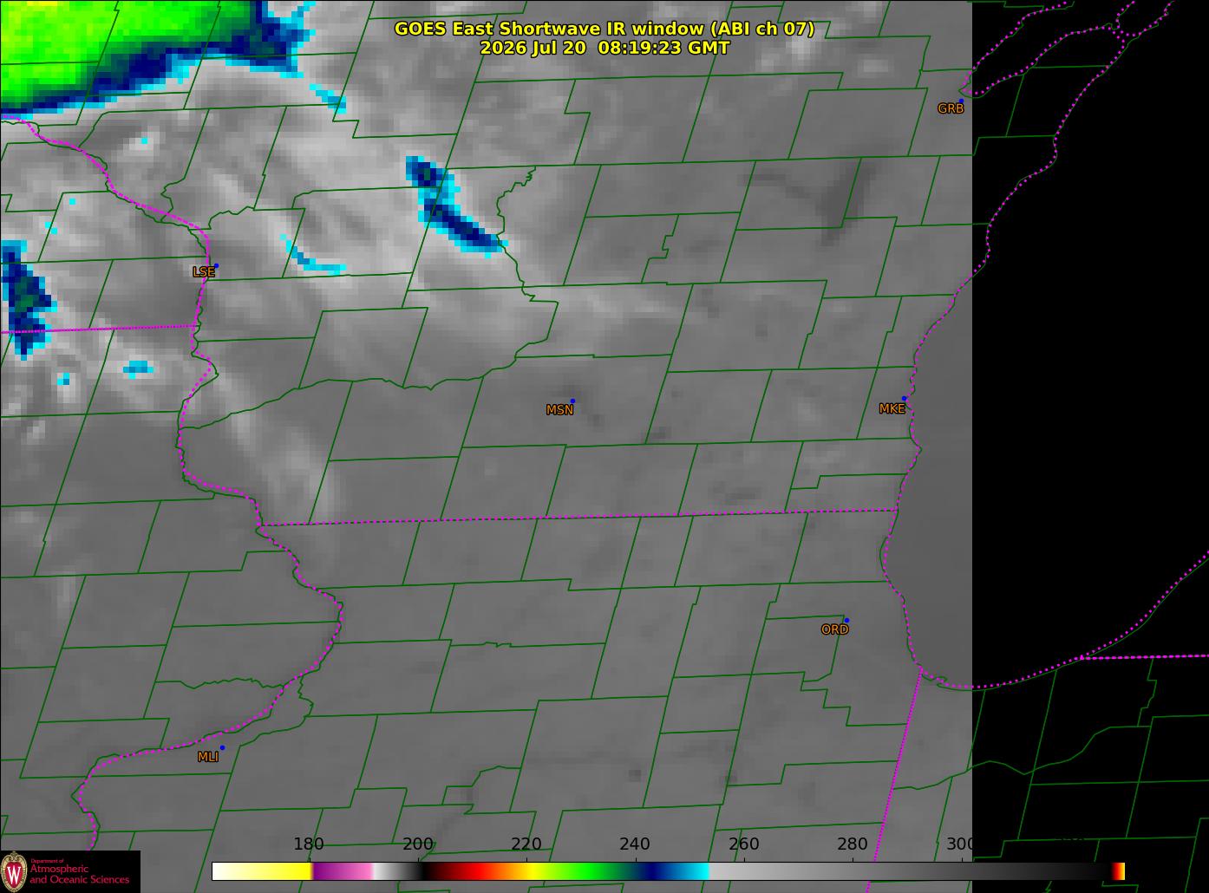Click the GOES East Shortwave IR title
This screenshot has height=893, width=1209.
point(604,29)
